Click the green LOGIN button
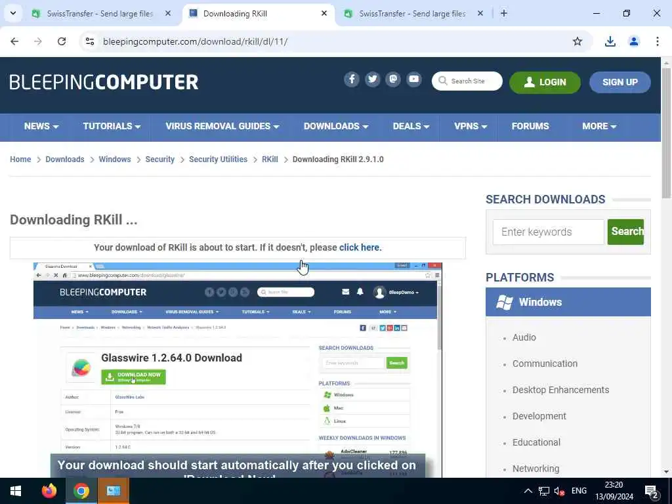This screenshot has width=672, height=504. [545, 82]
